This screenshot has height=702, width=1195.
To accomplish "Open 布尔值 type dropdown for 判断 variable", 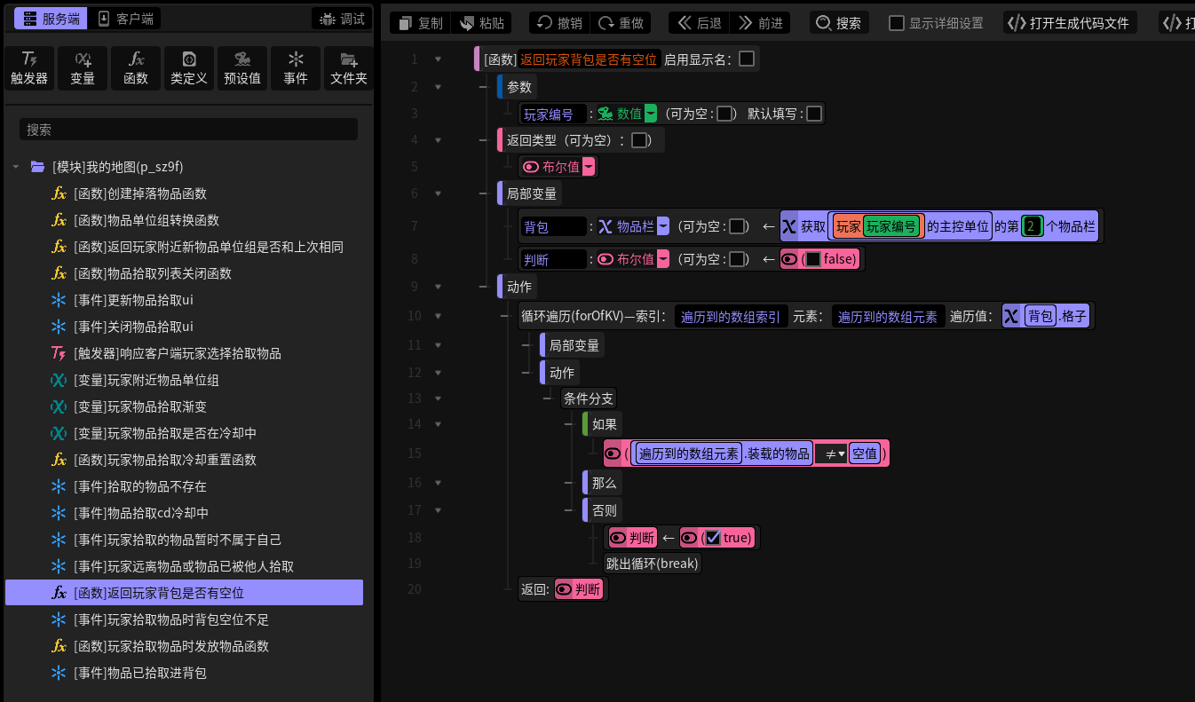I will click(x=663, y=259).
